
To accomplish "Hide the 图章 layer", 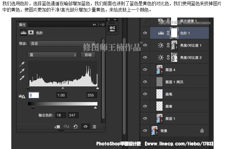I will pos(145,106).
